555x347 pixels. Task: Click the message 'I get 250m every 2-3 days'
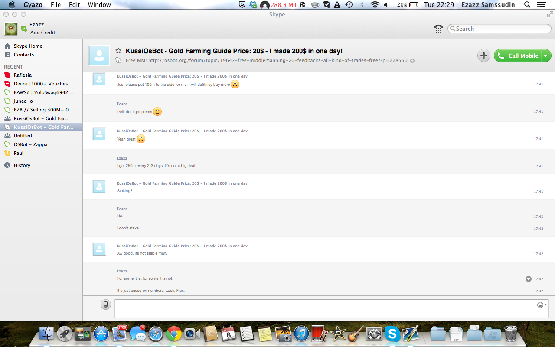tap(157, 166)
